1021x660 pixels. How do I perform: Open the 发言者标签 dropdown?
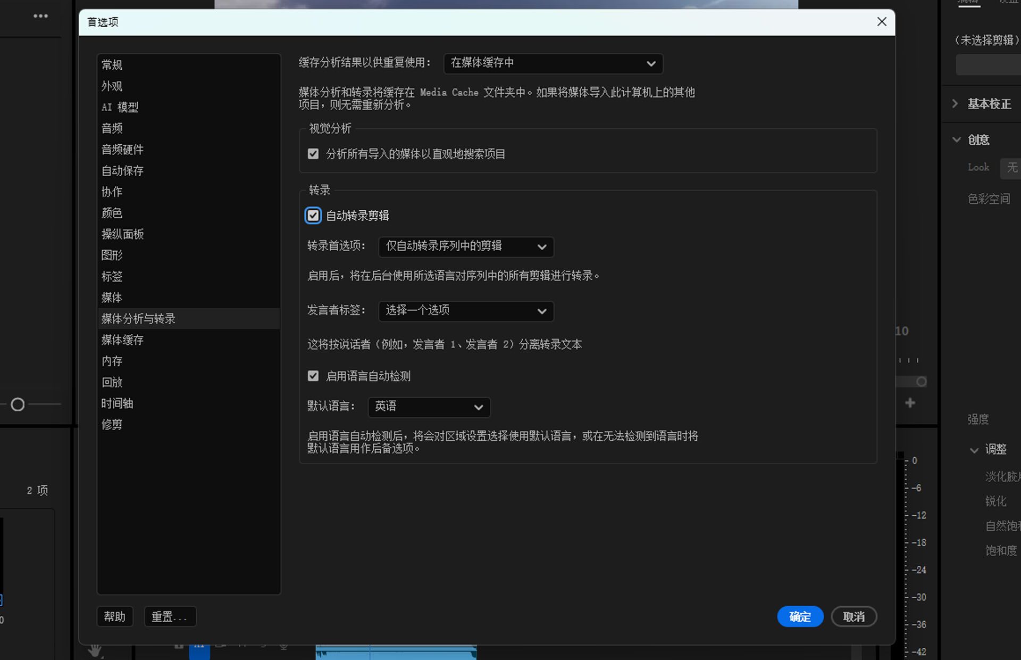(x=466, y=311)
